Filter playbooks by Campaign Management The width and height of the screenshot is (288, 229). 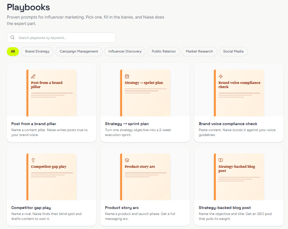79,51
